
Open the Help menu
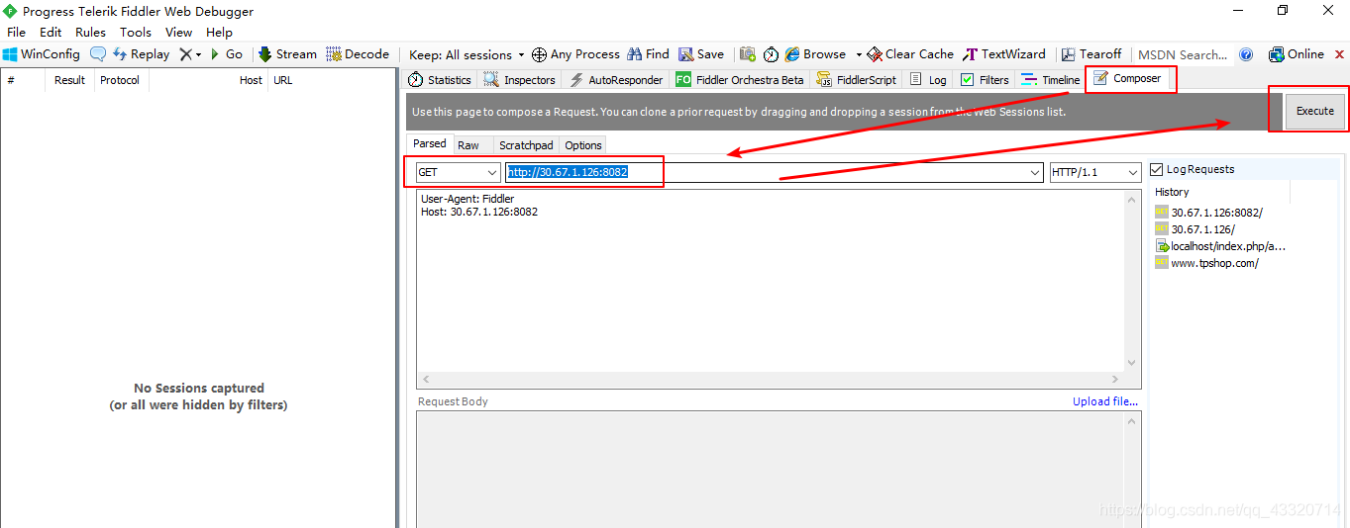tap(219, 33)
